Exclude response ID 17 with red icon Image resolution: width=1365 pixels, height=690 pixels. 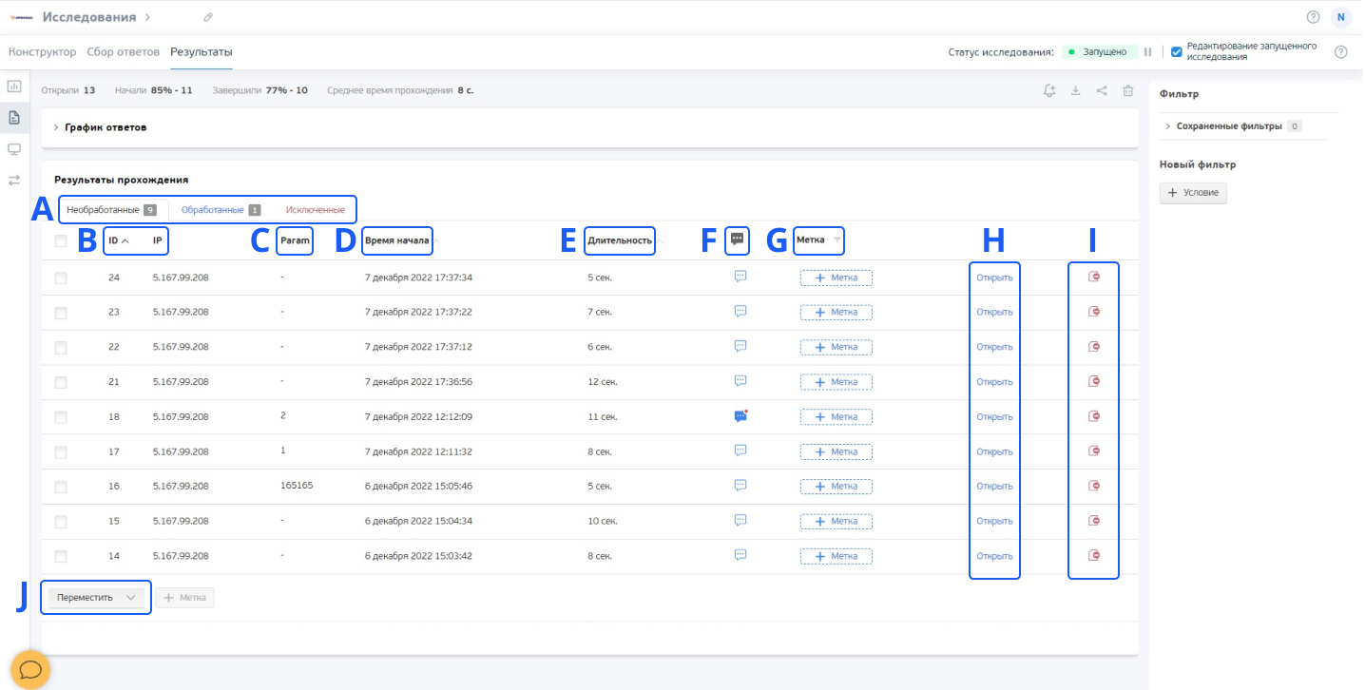[1094, 450]
